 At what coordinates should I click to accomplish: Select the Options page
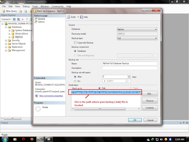pyautogui.click(x=41, y=22)
